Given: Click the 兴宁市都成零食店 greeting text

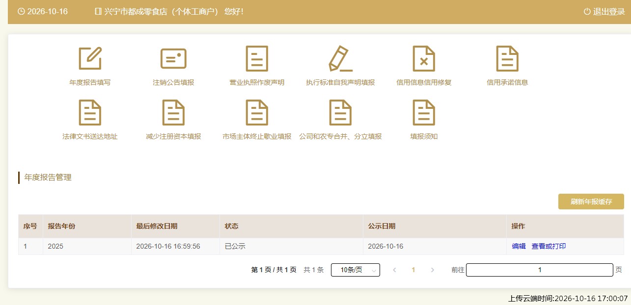Looking at the screenshot, I should coord(174,11).
